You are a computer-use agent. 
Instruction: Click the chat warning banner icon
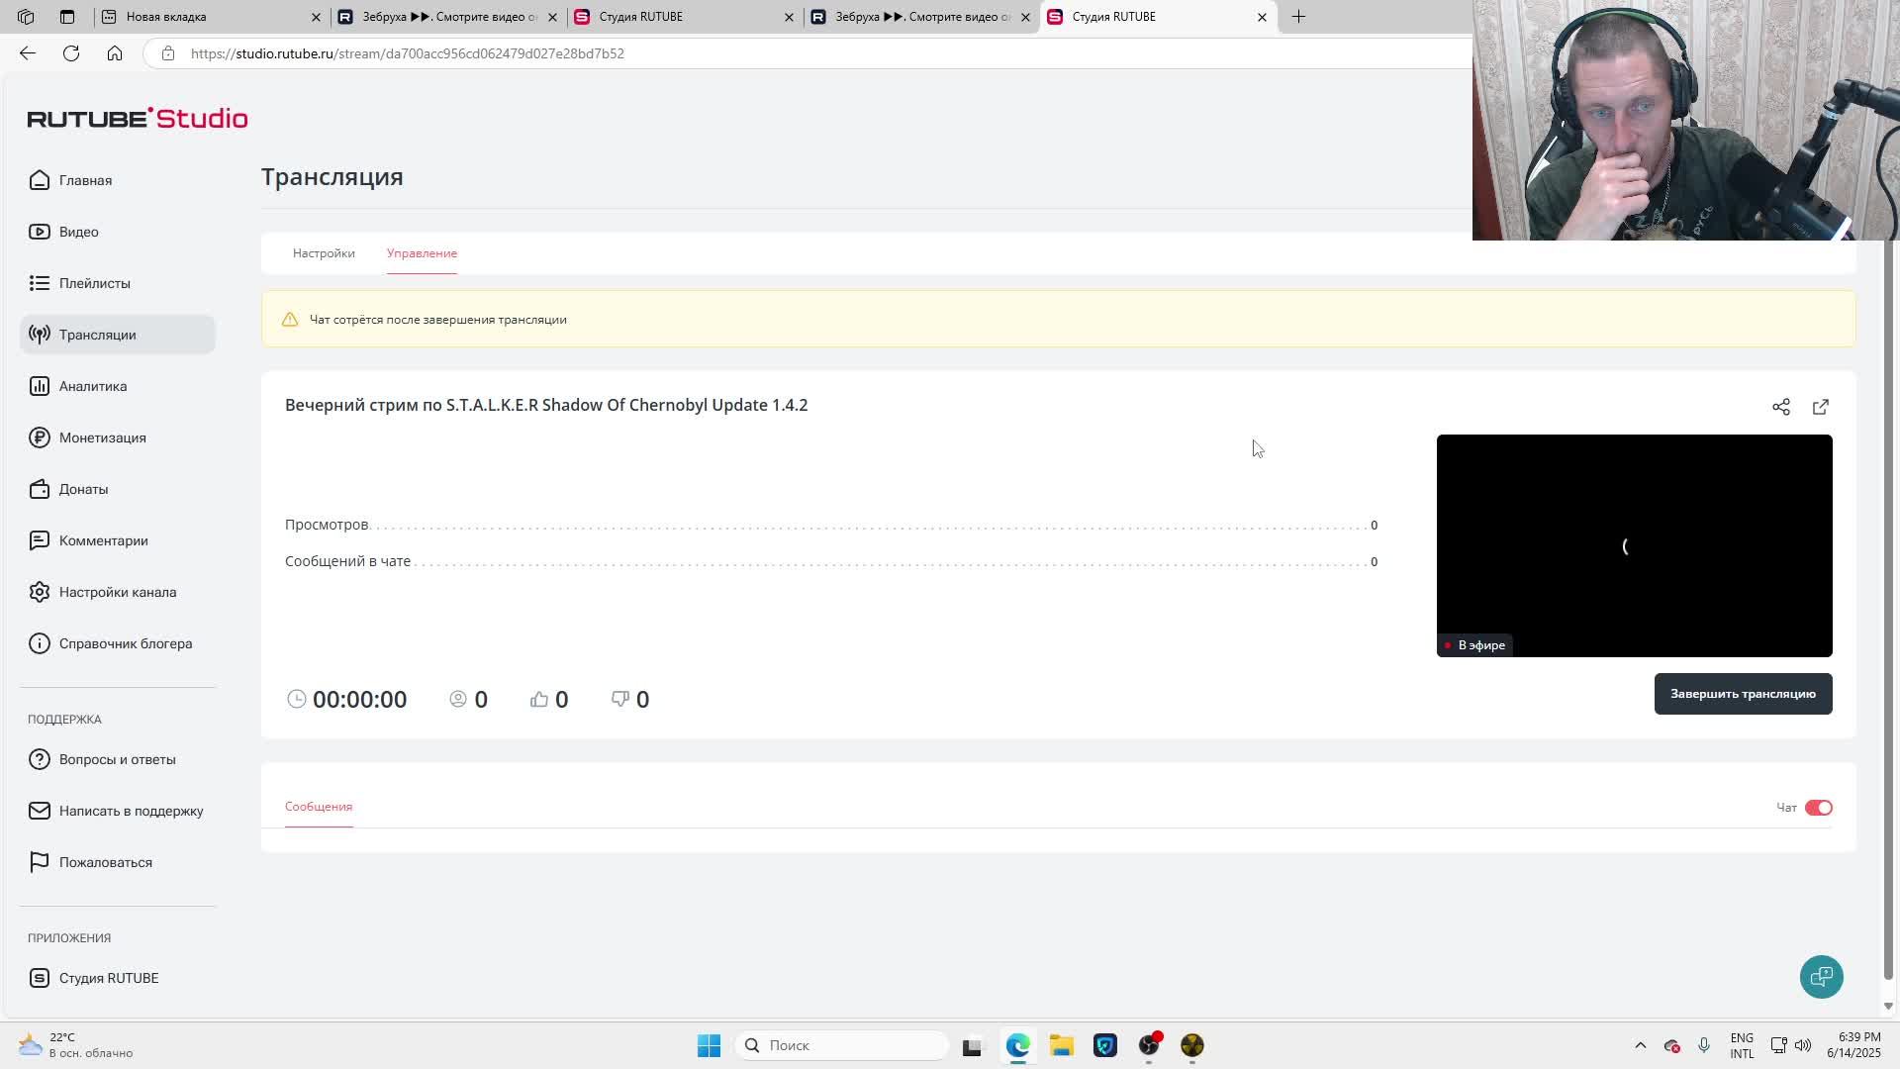point(289,320)
